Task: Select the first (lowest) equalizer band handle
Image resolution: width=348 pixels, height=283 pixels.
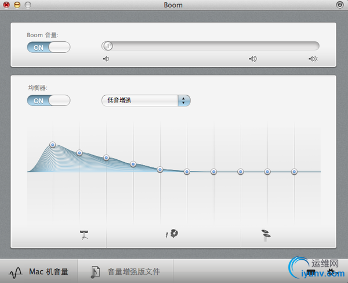Action: click(x=53, y=145)
